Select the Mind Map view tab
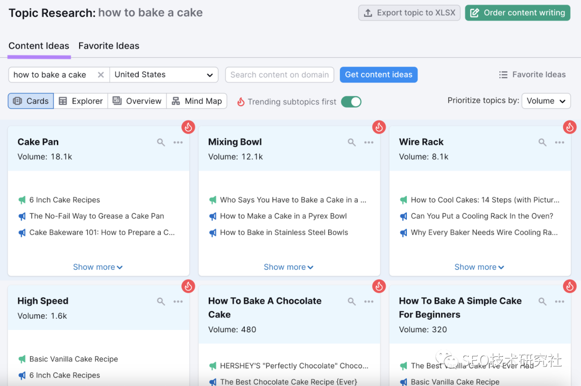This screenshot has width=581, height=386. point(197,101)
